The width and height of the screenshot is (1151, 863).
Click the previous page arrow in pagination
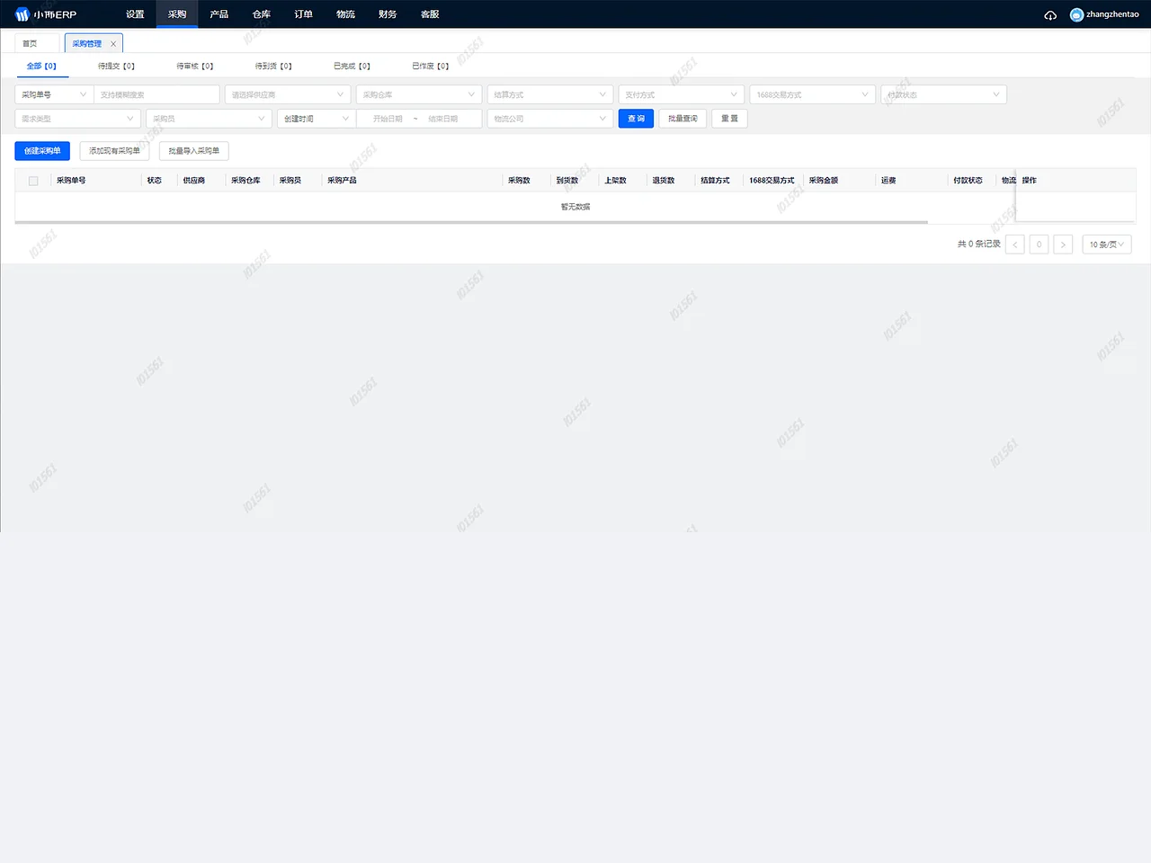tap(1014, 244)
